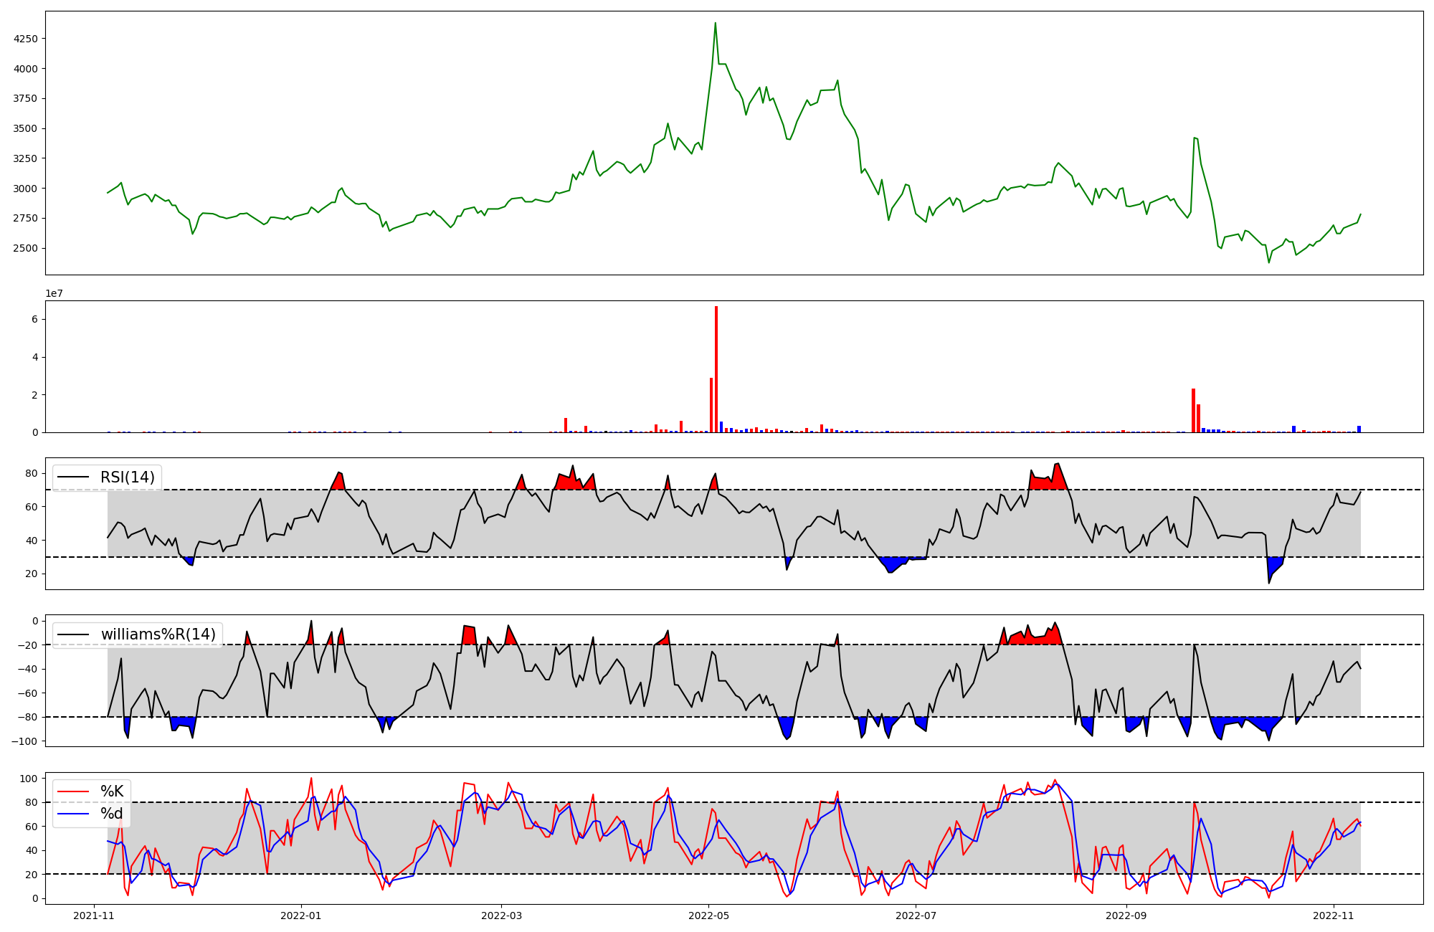
Task: Click the williams%R(14) legend label
Action: [x=158, y=634]
